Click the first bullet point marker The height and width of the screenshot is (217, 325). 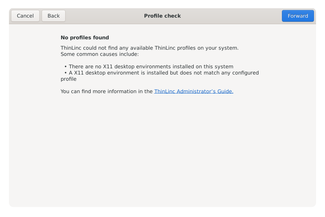[65, 67]
